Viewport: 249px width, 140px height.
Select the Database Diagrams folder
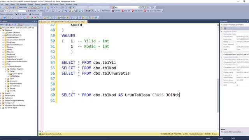coord(16,69)
